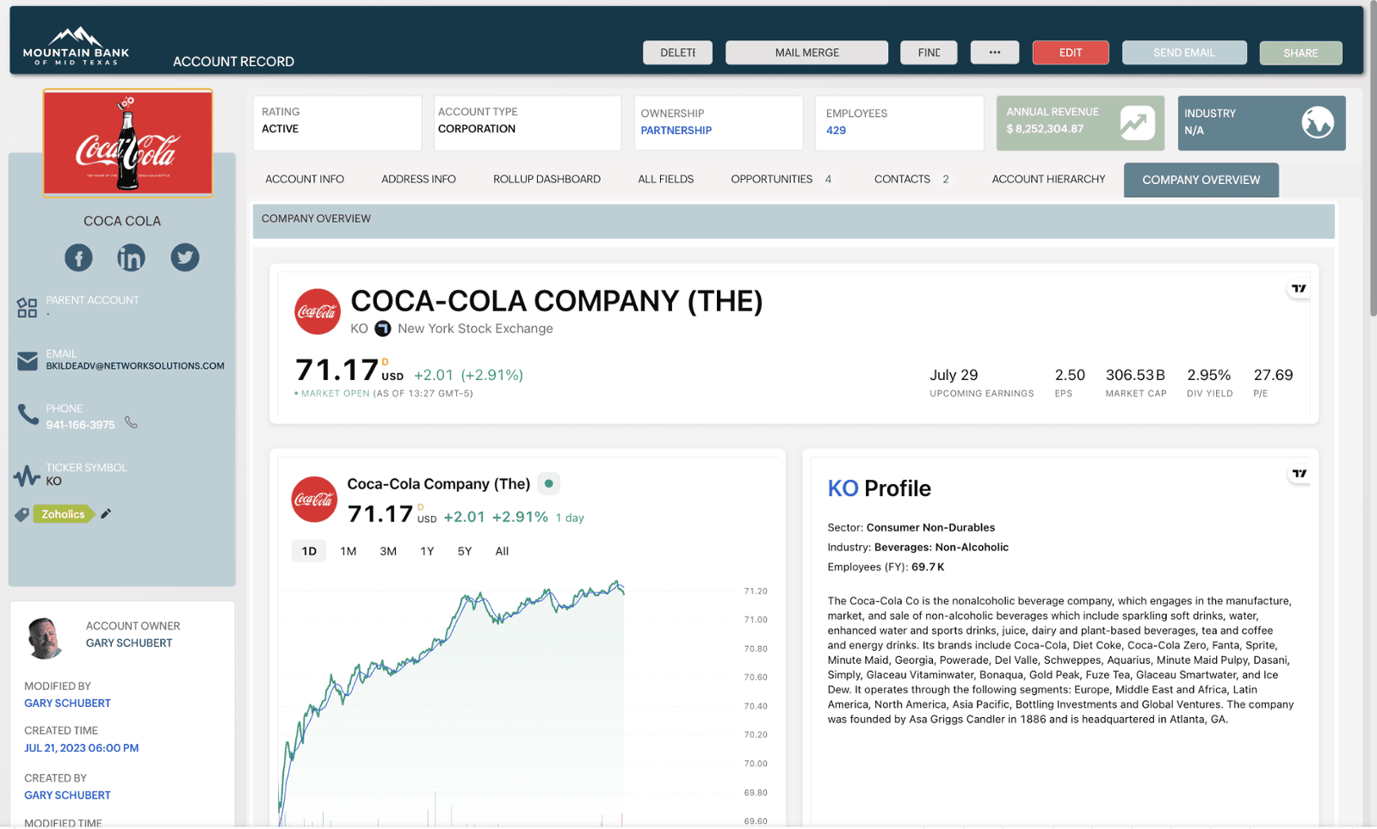This screenshot has height=829, width=1377.
Task: Click the email envelope icon
Action: (28, 360)
